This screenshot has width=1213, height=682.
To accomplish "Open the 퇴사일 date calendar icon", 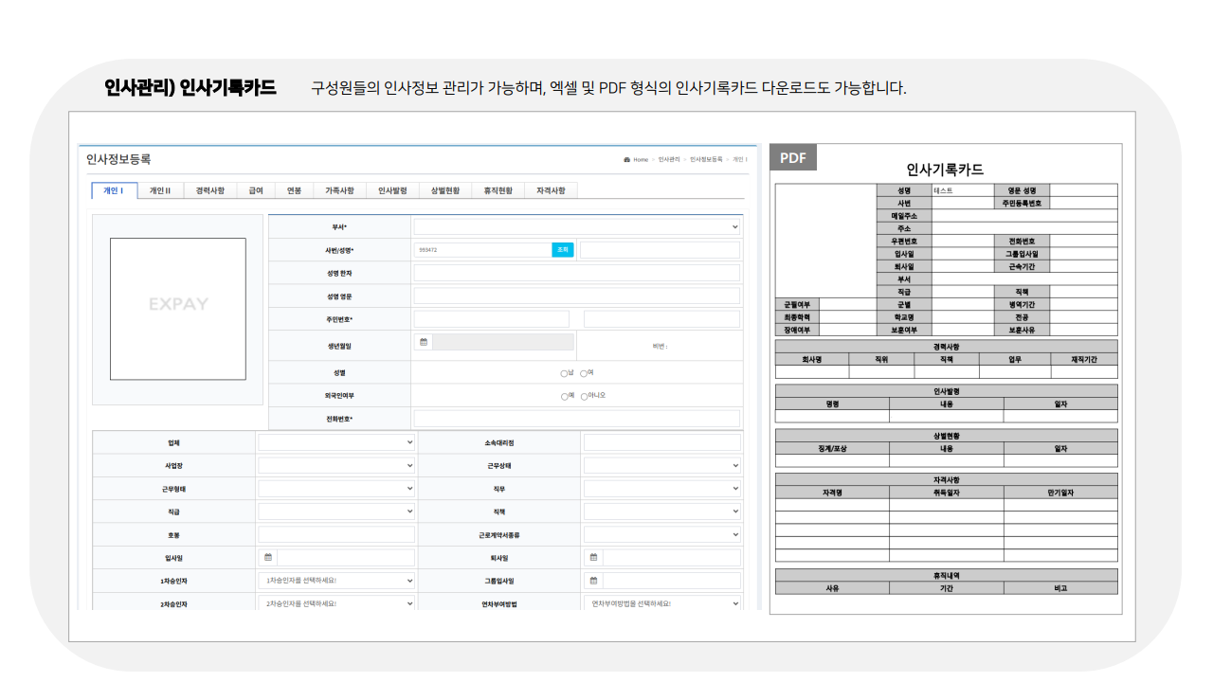I will click(594, 558).
